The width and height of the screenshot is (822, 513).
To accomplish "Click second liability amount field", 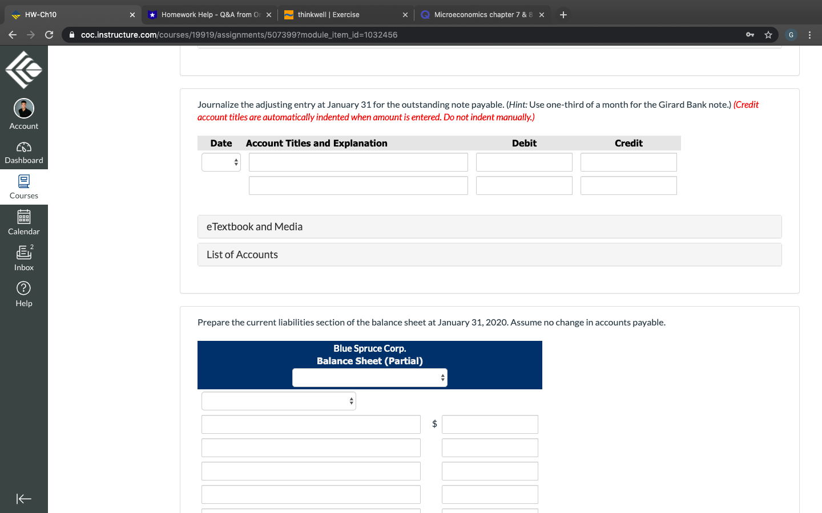I will click(490, 448).
